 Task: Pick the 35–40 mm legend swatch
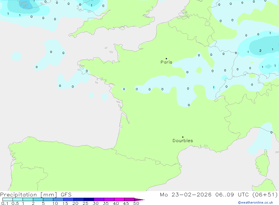109,199
